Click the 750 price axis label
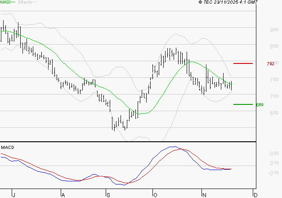 (x=274, y=80)
